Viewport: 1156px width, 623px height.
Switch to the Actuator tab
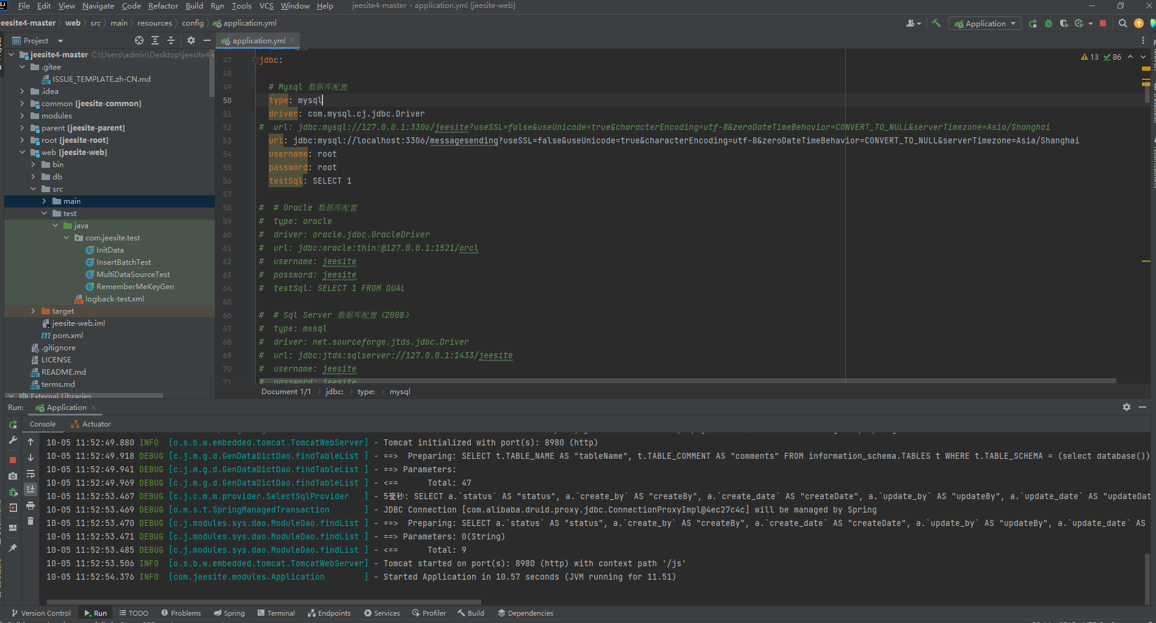(91, 424)
